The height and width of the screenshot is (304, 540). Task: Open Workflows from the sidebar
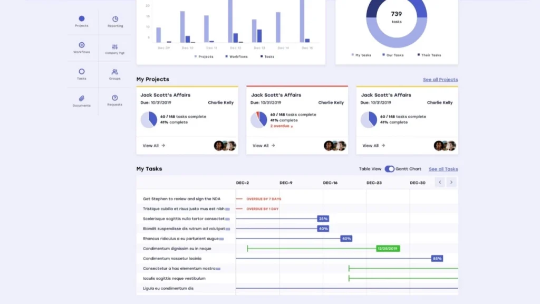point(81,45)
